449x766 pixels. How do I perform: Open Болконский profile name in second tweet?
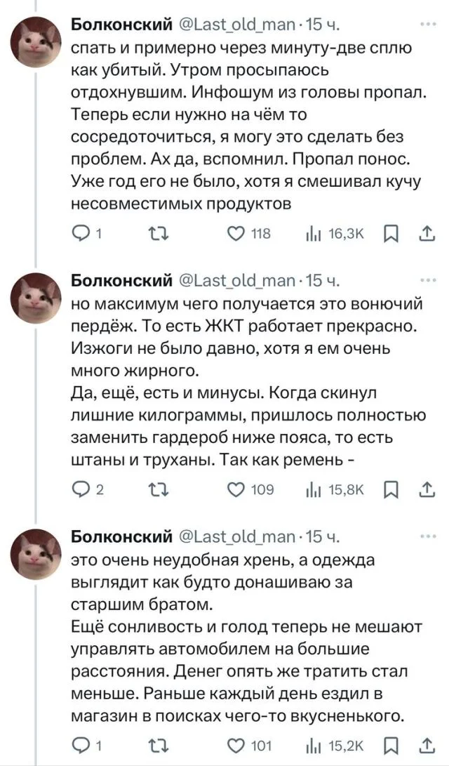122,282
